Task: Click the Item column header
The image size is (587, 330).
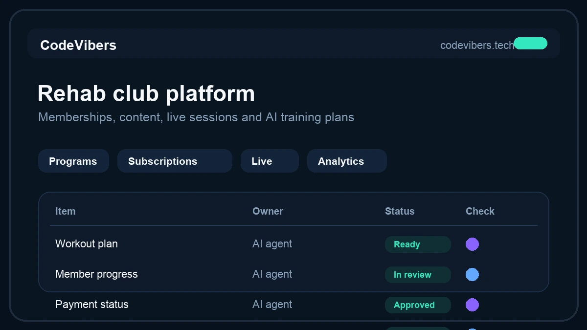Action: tap(65, 211)
